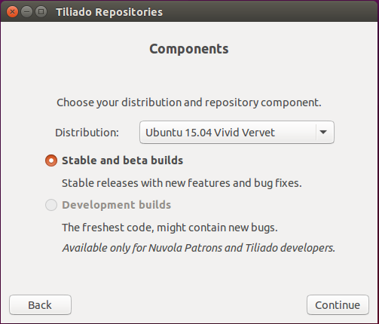Viewport: 379px width, 324px height.
Task: Click 'The freshest code' description text
Action: click(170, 228)
